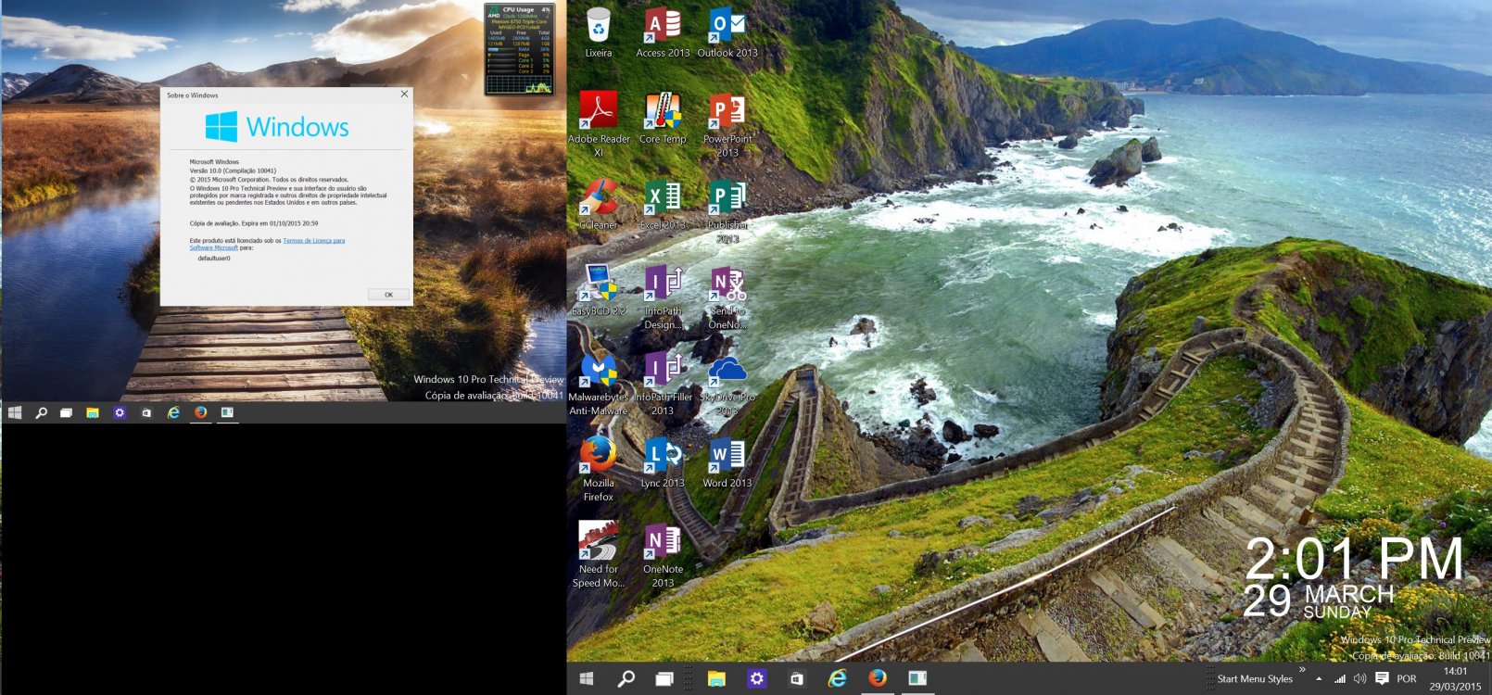Expand the Start Menu Styles toolbar chevron
Screen dimensions: 1492x695
pyautogui.click(x=1302, y=669)
